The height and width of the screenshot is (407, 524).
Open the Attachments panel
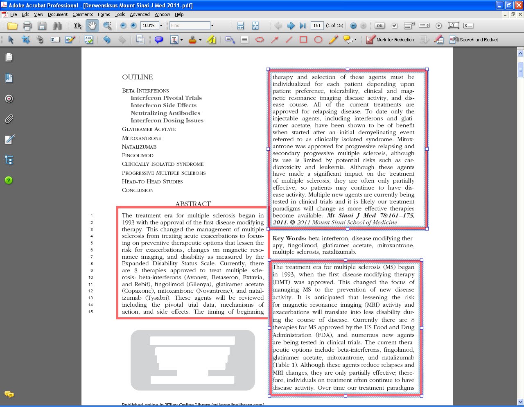(8, 119)
